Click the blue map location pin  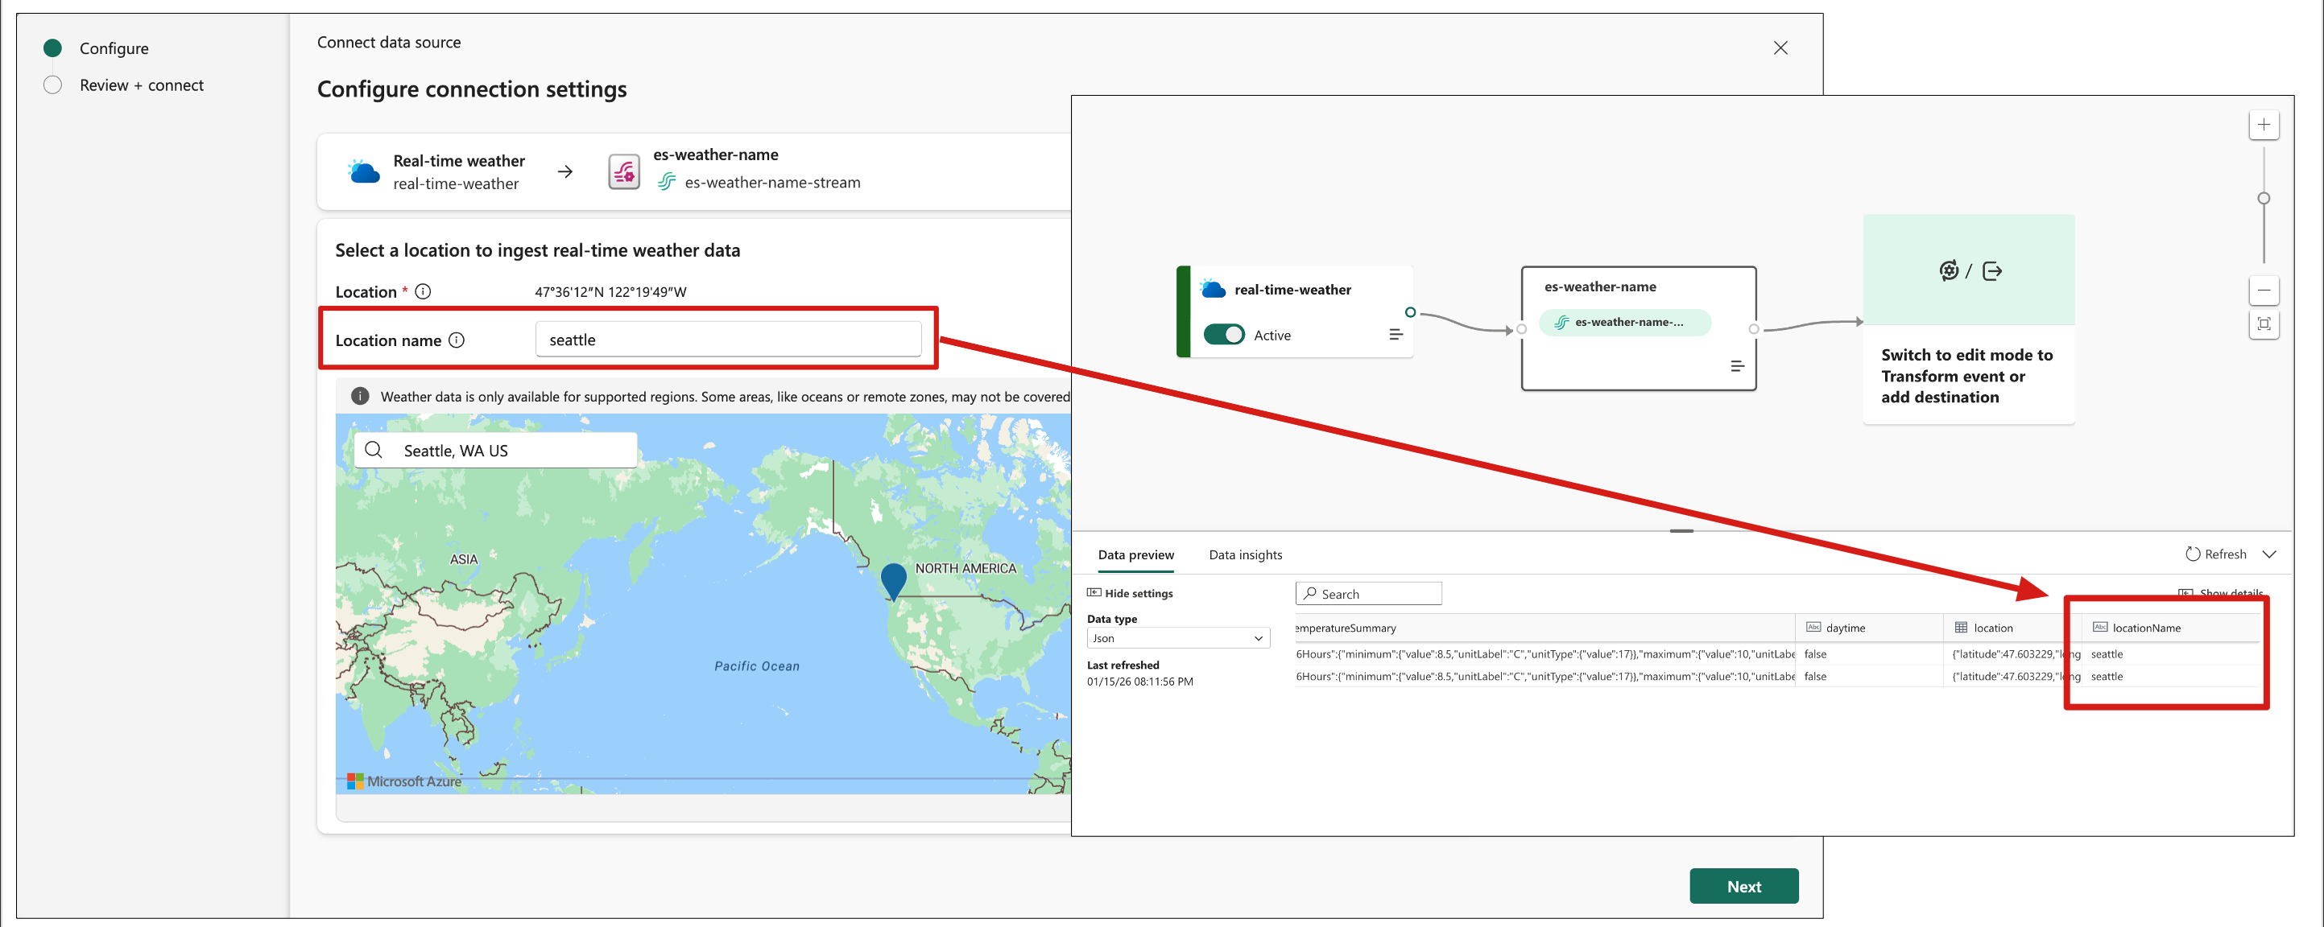892,580
